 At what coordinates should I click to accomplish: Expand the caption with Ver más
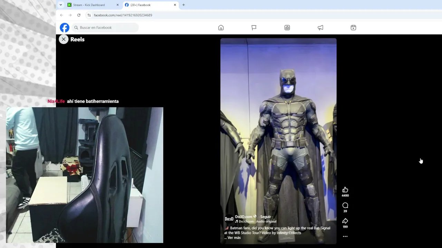234,238
